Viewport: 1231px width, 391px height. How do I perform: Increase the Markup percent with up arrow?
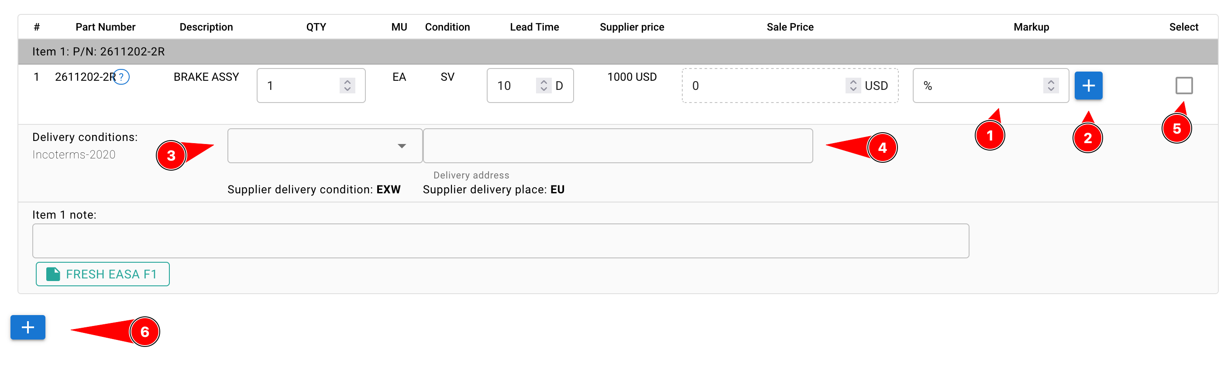coord(1051,82)
